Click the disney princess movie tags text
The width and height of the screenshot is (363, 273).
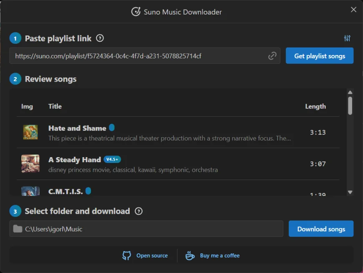coord(133,170)
